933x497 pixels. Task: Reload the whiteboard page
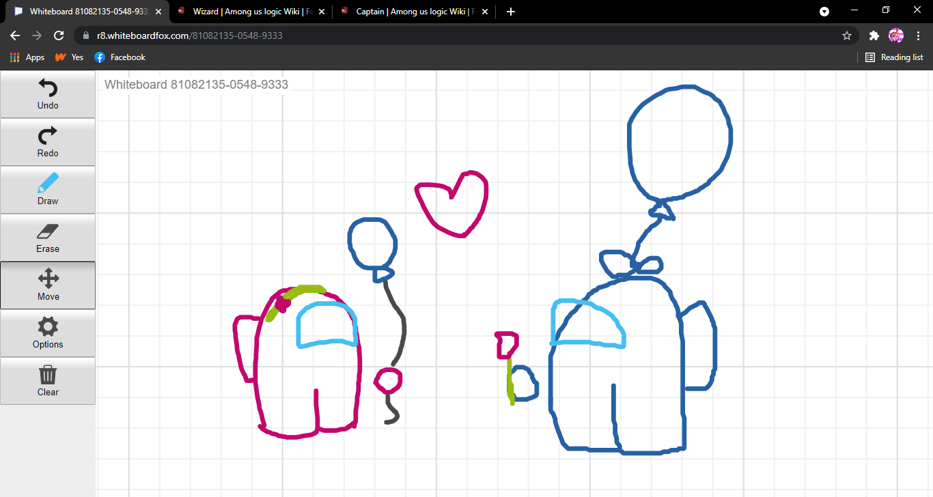59,35
